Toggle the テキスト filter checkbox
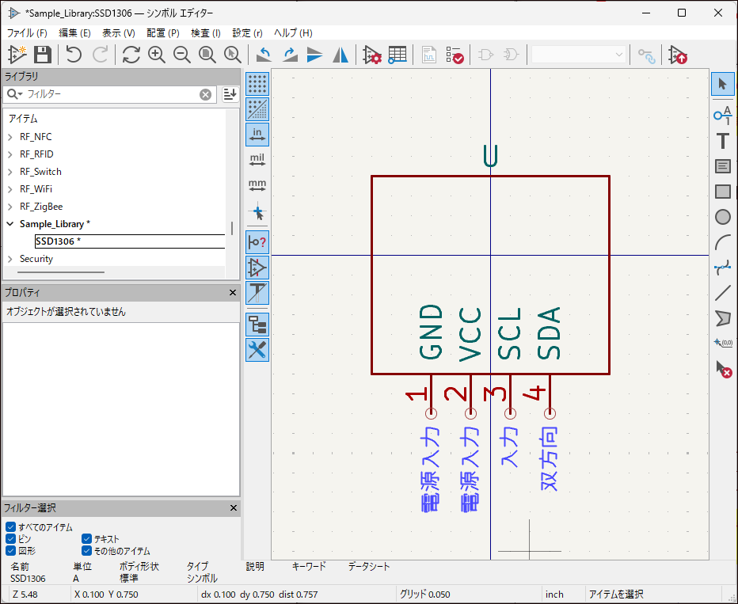Viewport: 738px width, 604px height. [x=87, y=539]
